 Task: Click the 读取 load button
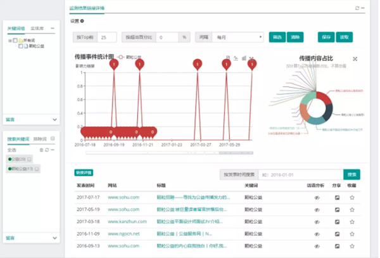coord(345,37)
